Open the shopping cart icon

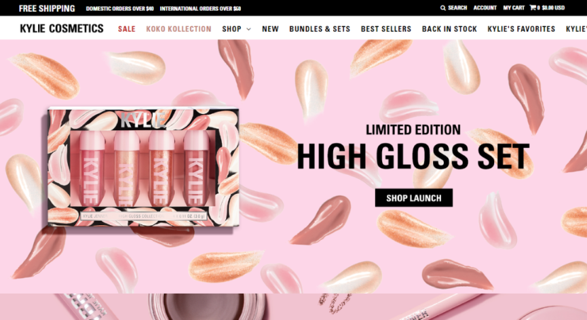[532, 7]
